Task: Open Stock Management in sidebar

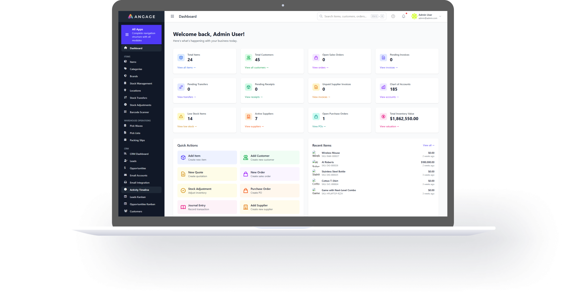Action: coord(141,84)
